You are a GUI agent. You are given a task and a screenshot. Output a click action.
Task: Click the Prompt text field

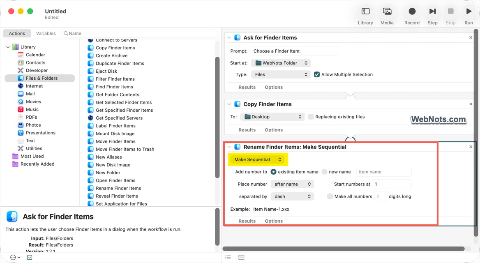pyautogui.click(x=294, y=51)
